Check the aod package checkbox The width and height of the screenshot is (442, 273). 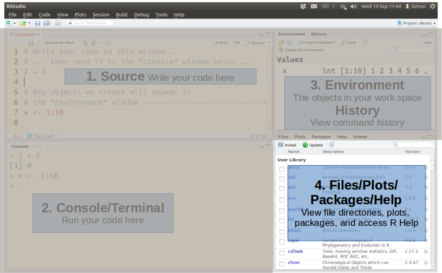pyautogui.click(x=282, y=179)
